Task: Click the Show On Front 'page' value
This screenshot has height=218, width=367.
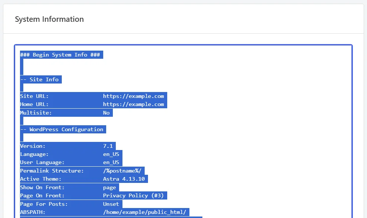Action: [x=110, y=187]
